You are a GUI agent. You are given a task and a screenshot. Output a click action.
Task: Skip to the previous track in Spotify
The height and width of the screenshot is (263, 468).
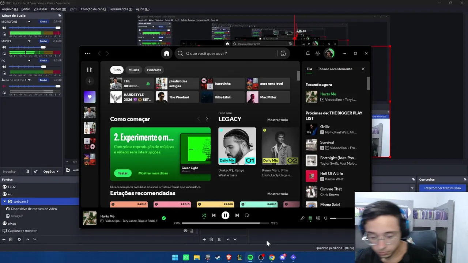pyautogui.click(x=214, y=216)
